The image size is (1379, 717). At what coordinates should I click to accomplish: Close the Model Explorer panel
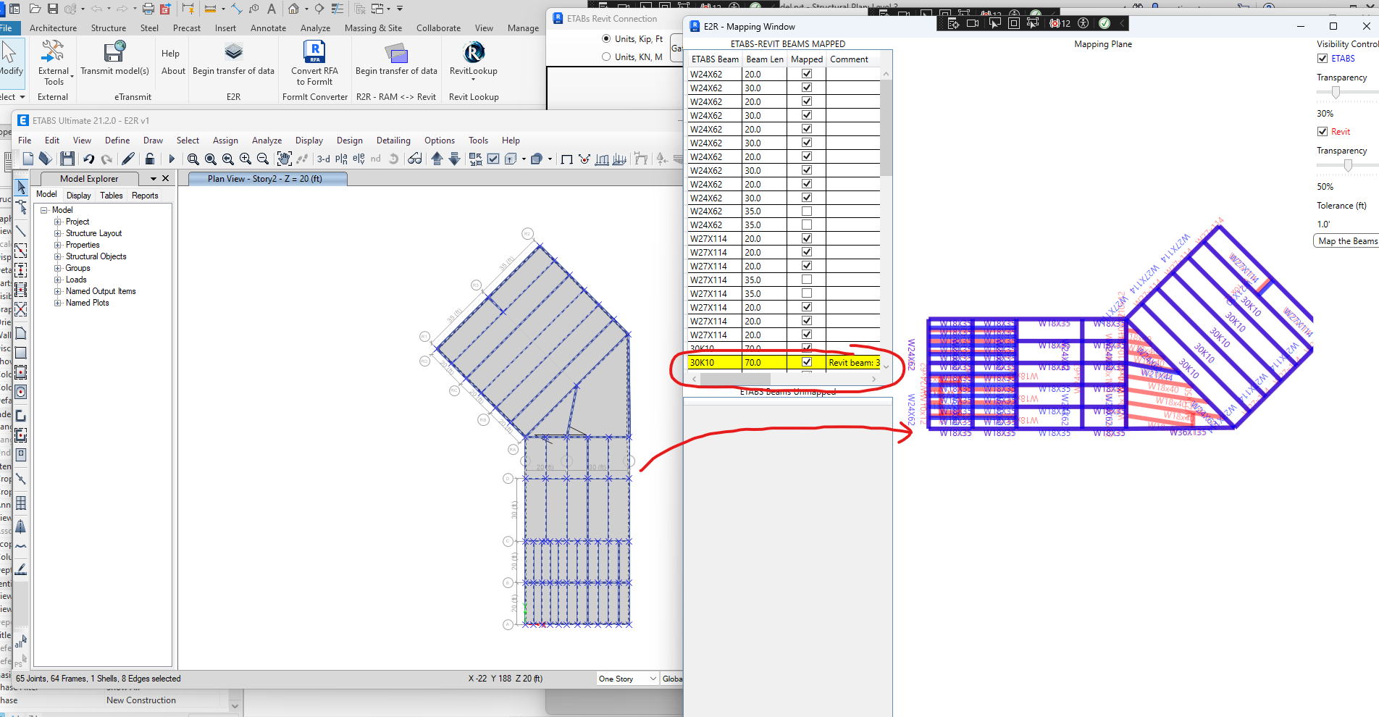[x=166, y=179]
